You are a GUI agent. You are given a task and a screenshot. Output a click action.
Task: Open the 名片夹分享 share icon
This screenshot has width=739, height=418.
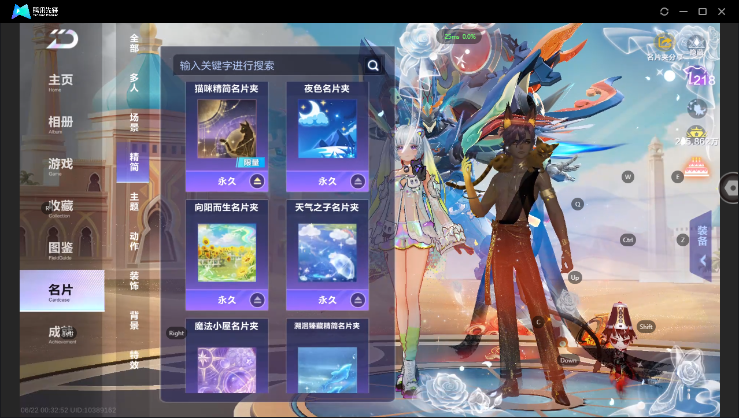pyautogui.click(x=664, y=43)
